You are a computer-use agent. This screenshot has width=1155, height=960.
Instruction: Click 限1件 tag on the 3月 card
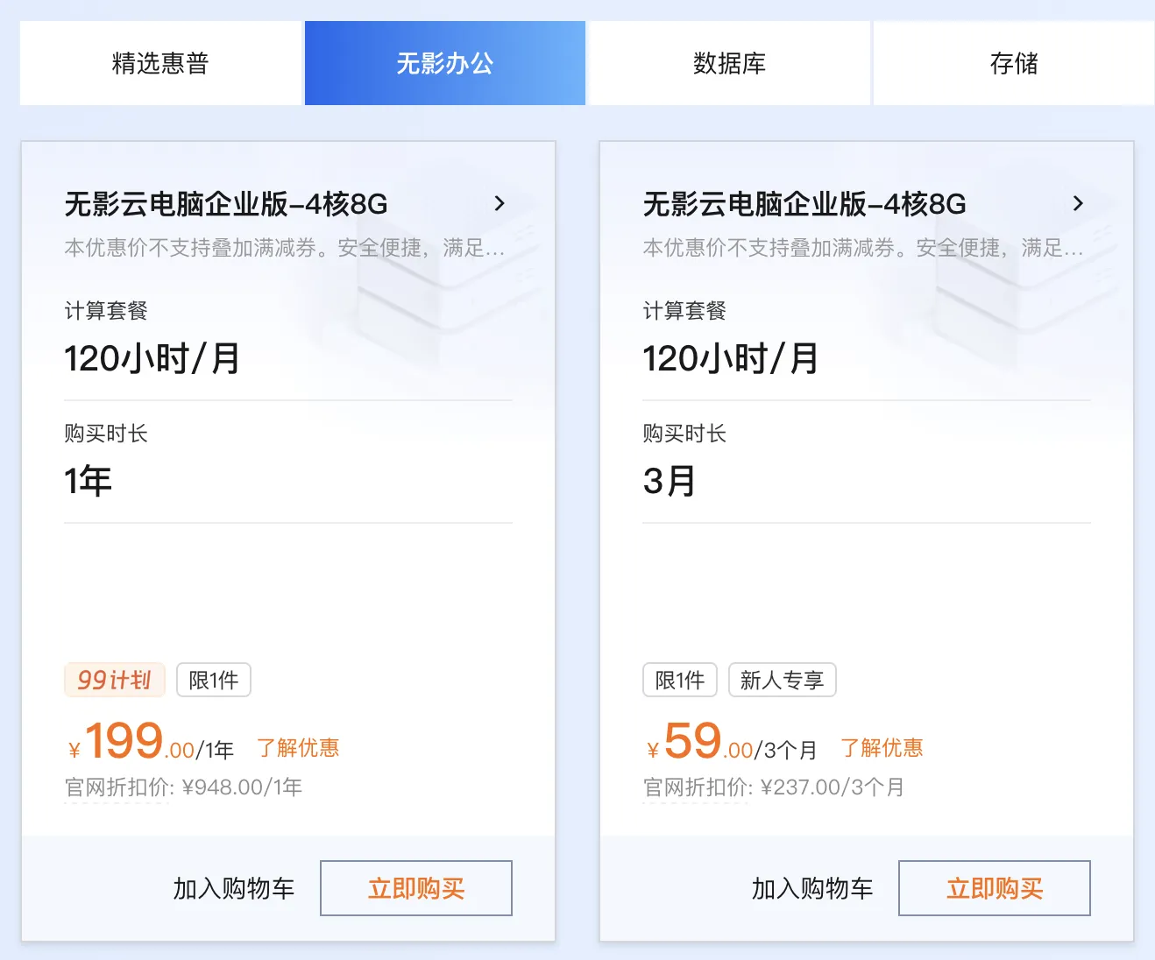pos(680,680)
